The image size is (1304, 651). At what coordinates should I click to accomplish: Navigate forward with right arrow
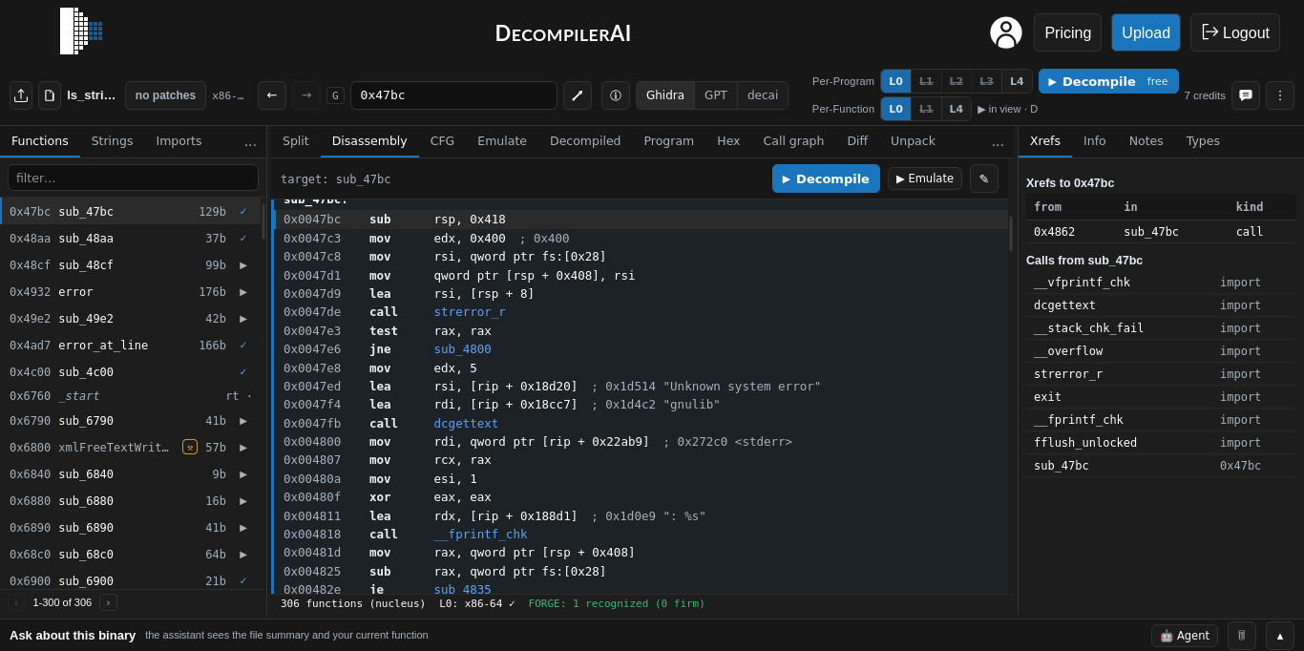pyautogui.click(x=306, y=95)
